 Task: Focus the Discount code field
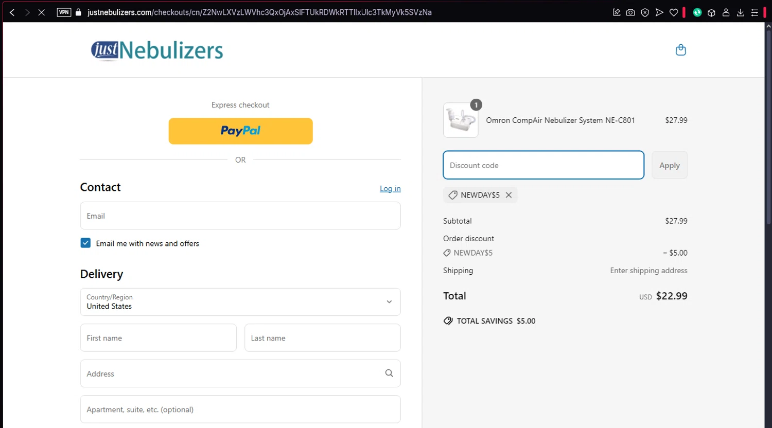(x=543, y=165)
